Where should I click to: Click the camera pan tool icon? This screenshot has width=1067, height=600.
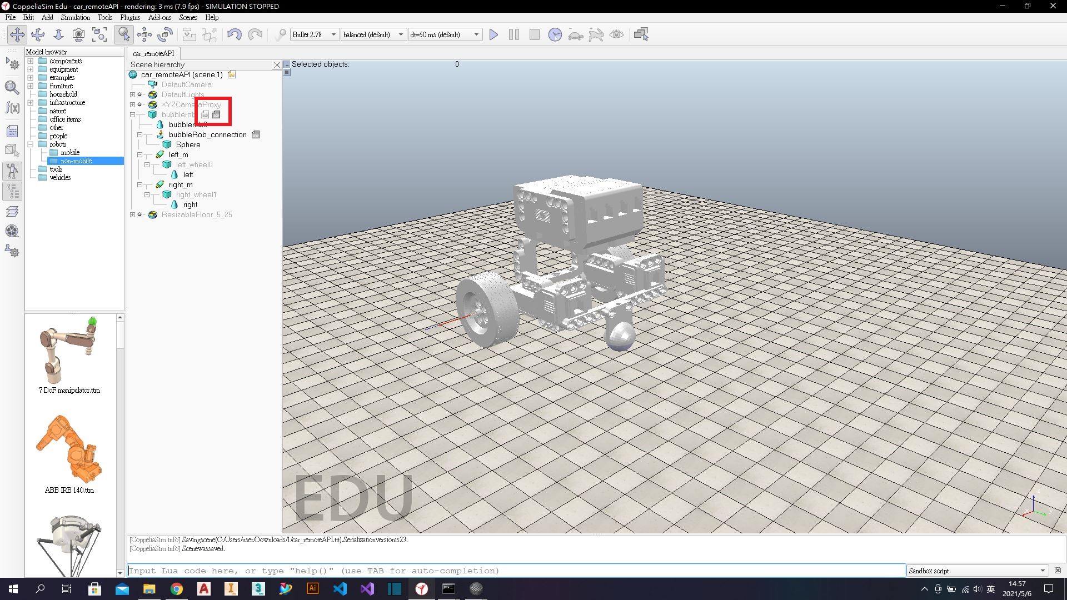click(x=17, y=34)
